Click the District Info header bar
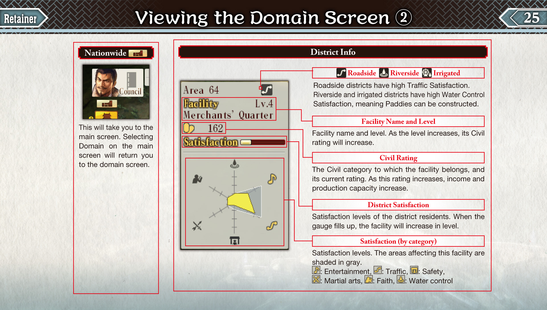547x310 pixels. click(x=333, y=52)
